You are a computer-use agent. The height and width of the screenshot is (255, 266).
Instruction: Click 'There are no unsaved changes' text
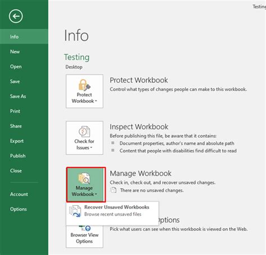[152, 191]
